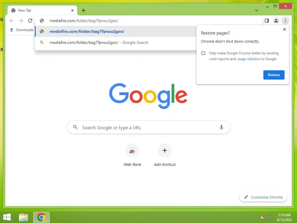Open the Downloads bookmark
This screenshot has width=297, height=223.
pyautogui.click(x=21, y=30)
